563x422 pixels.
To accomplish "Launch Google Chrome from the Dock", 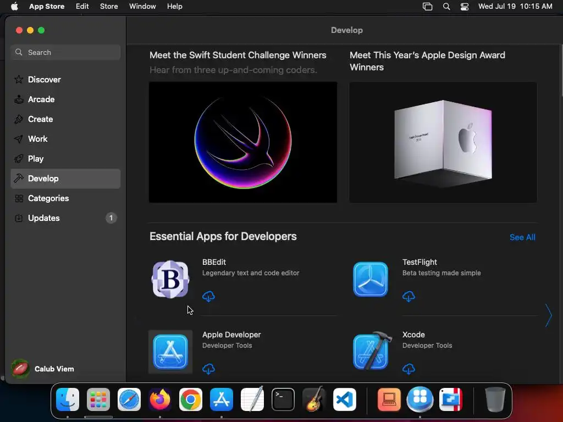I will click(191, 399).
